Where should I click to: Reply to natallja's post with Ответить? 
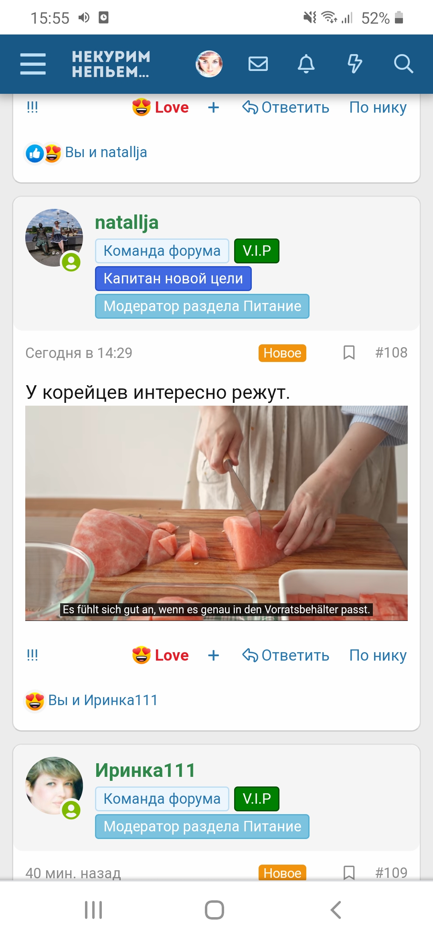[285, 655]
